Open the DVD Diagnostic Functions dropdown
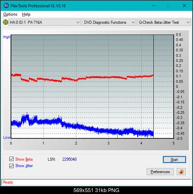This screenshot has height=194, width=193. point(109,23)
